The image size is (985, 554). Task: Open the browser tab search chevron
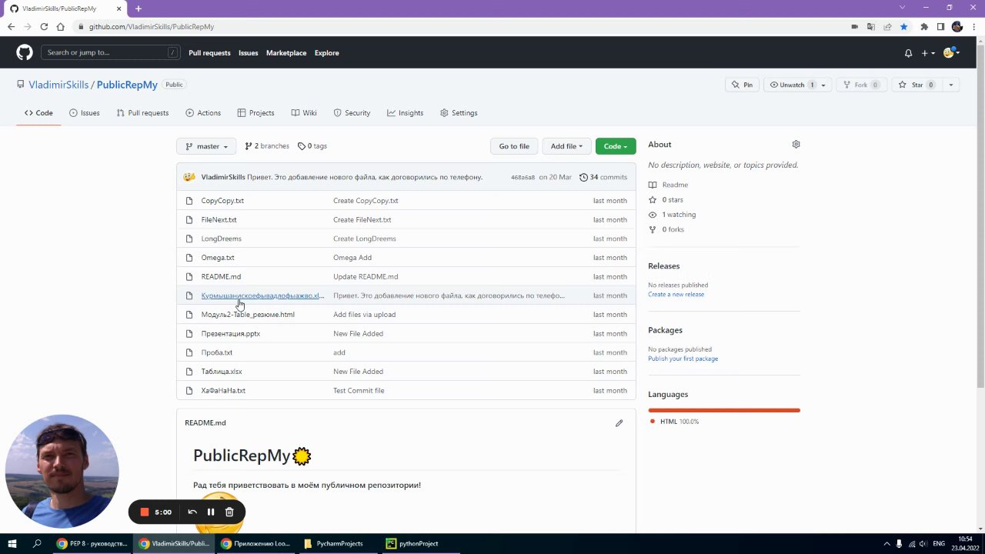tap(903, 8)
